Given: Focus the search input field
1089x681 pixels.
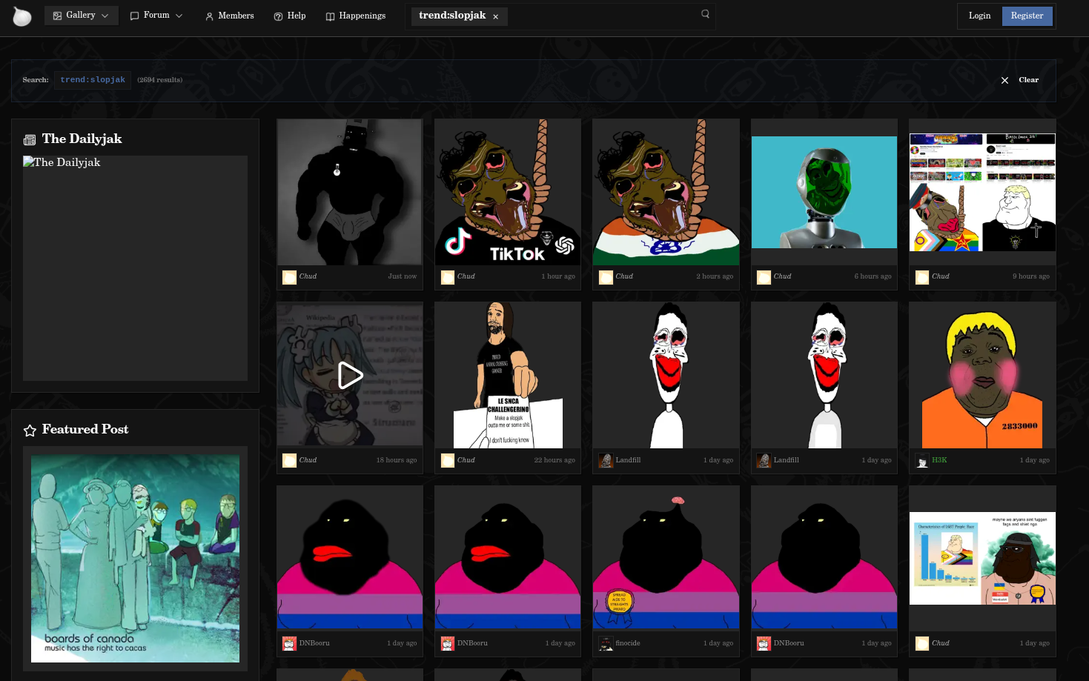Looking at the screenshot, I should tap(600, 16).
